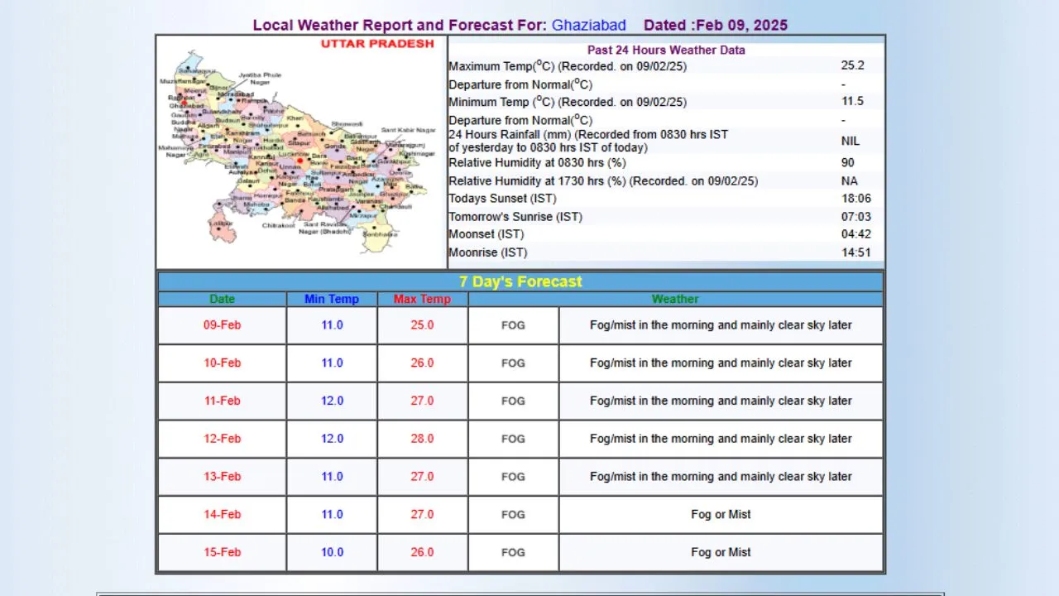Select relative humidity value 90
This screenshot has height=596, width=1059.
(848, 163)
